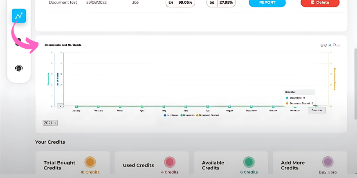The image size is (357, 178).
Task: Click the highlighted December axis label
Action: coord(317,110)
